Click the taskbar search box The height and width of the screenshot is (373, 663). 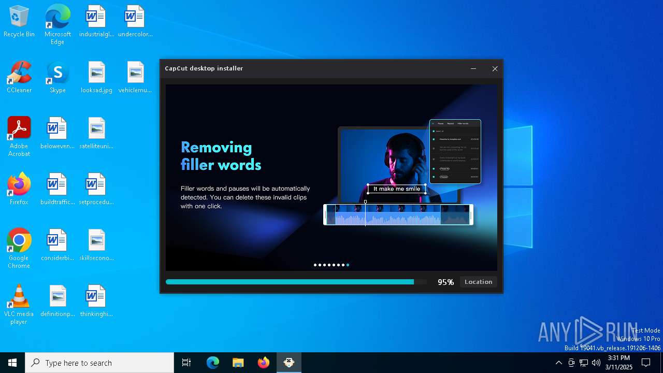(x=99, y=363)
